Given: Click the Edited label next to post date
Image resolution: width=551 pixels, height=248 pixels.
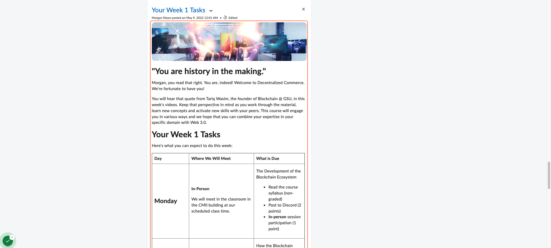Looking at the screenshot, I should [x=233, y=18].
